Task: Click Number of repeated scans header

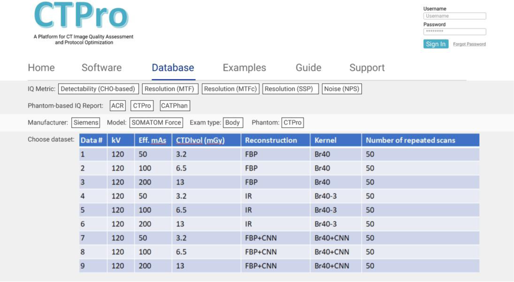Action: pos(420,140)
